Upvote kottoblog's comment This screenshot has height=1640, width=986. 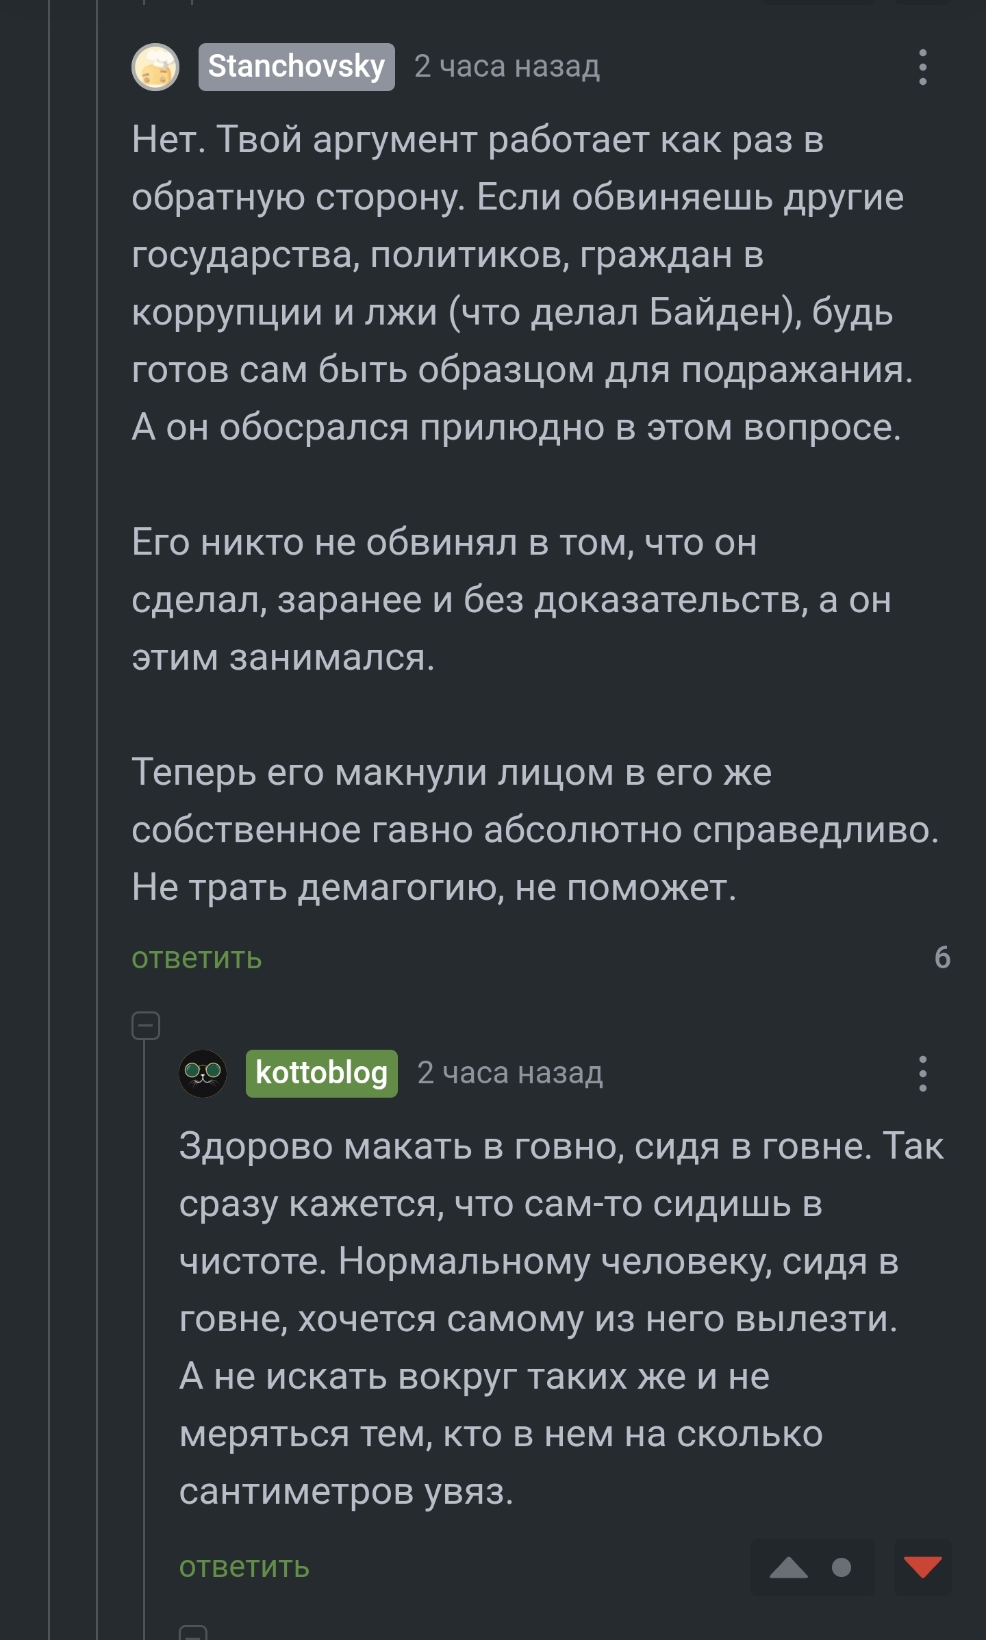click(789, 1567)
